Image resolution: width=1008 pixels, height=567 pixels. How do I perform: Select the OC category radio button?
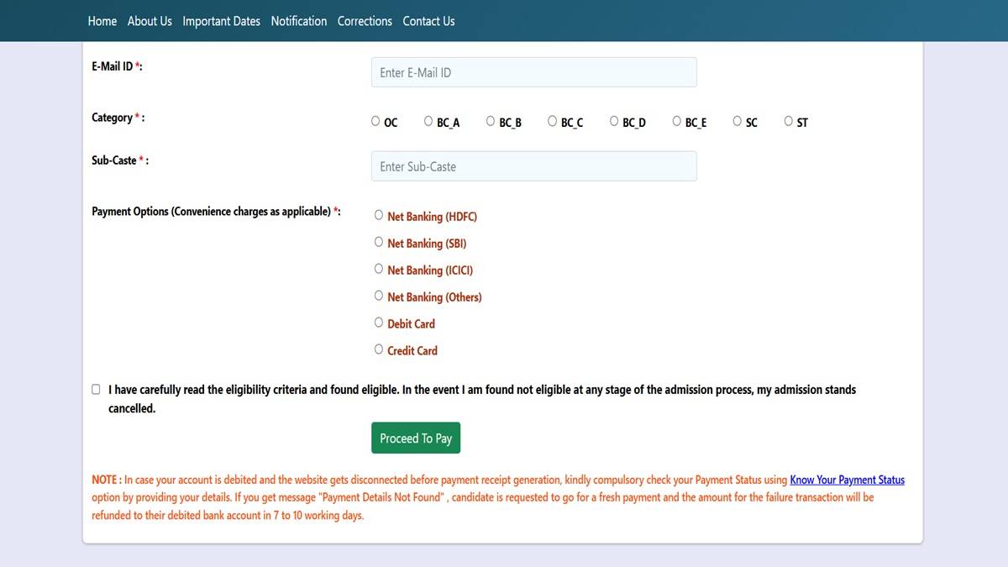click(x=375, y=121)
